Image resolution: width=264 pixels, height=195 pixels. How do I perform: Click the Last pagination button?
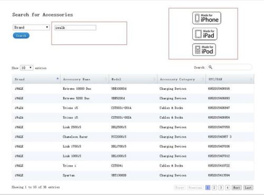pos(248,188)
